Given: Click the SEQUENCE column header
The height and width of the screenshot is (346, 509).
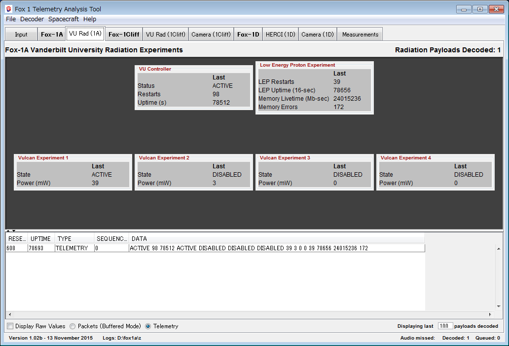Looking at the screenshot, I should coord(111,239).
